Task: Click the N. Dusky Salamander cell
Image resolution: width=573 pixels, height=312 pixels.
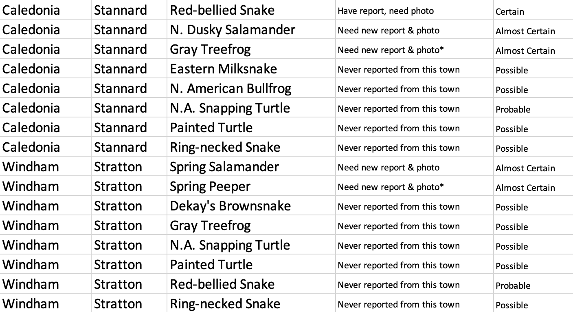Action: 232,30
